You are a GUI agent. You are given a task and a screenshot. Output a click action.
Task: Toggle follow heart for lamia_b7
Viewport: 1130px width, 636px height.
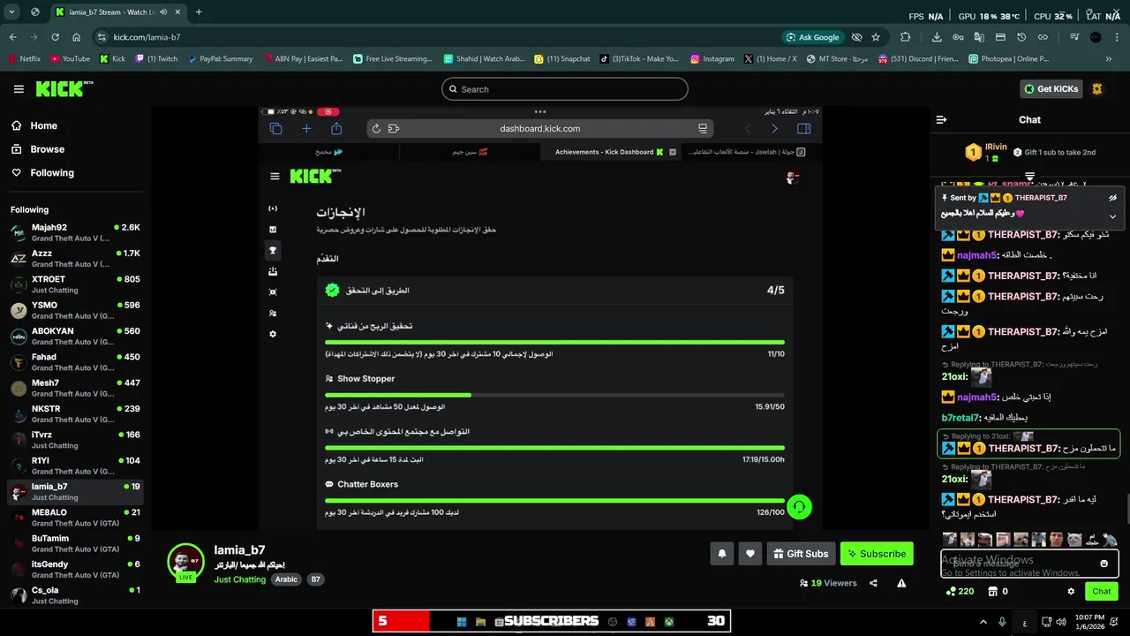pyautogui.click(x=750, y=554)
